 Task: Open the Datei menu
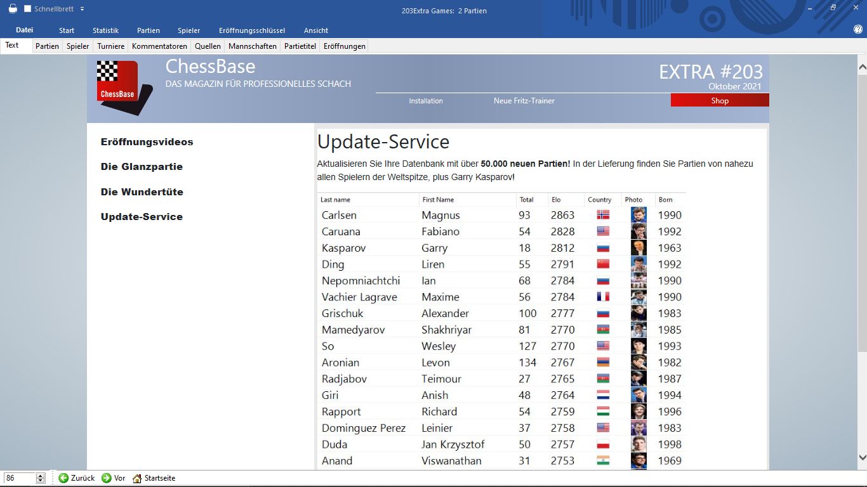click(24, 30)
